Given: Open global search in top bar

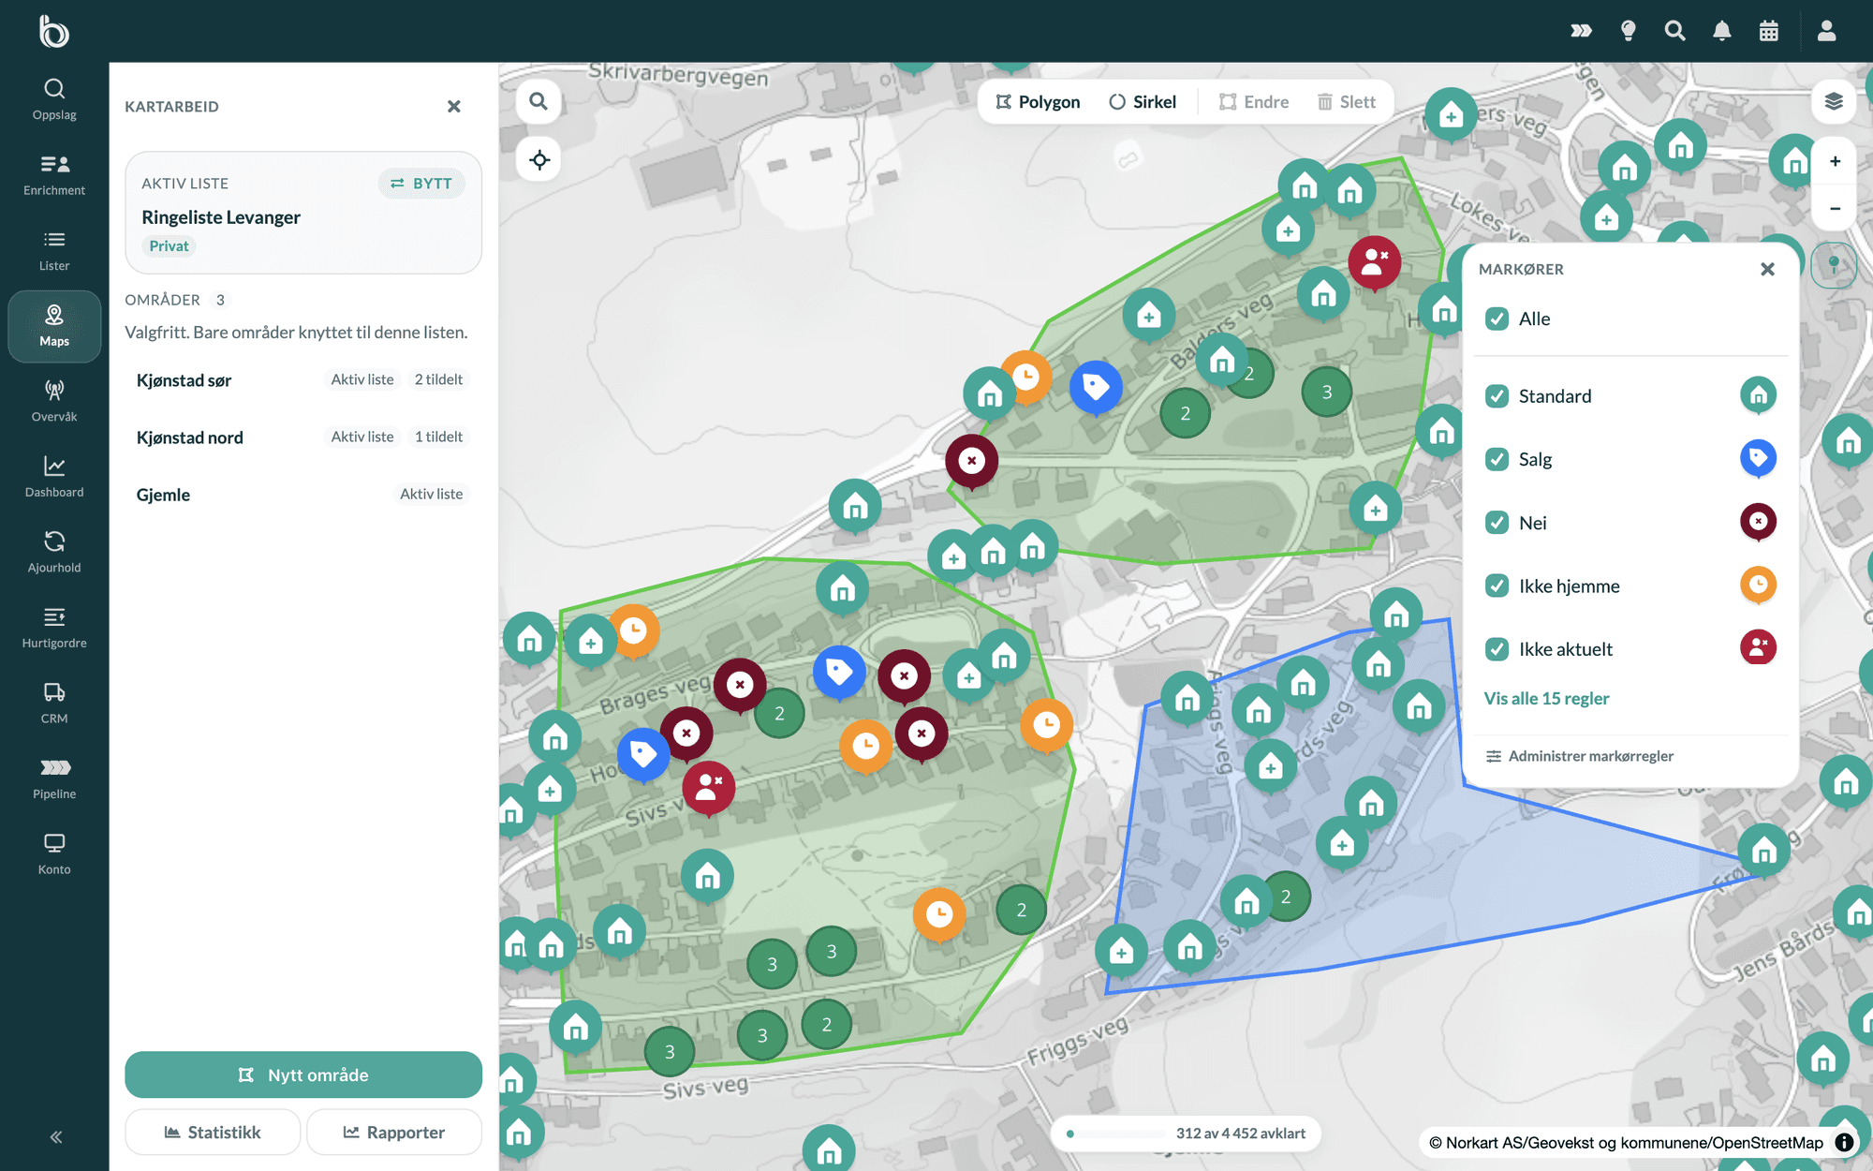Looking at the screenshot, I should coord(1674,31).
